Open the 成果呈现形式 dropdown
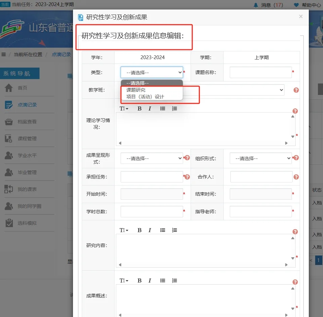The width and height of the screenshot is (323, 317). (152, 158)
